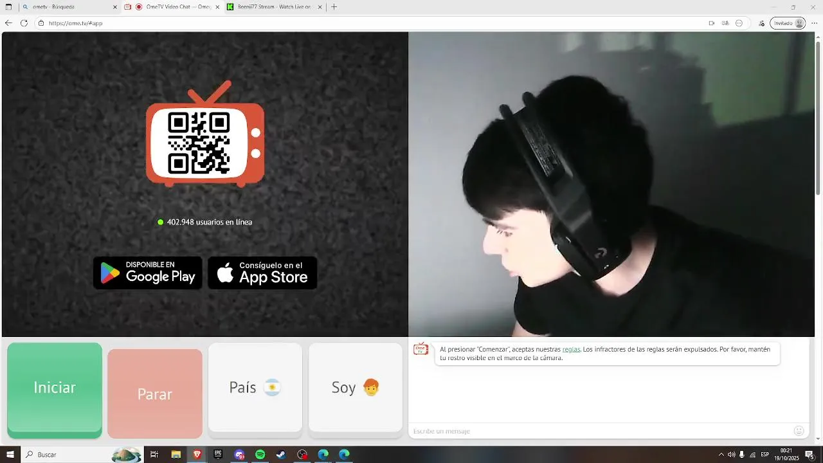
Task: Click the microphone tray icon
Action: pyautogui.click(x=742, y=455)
